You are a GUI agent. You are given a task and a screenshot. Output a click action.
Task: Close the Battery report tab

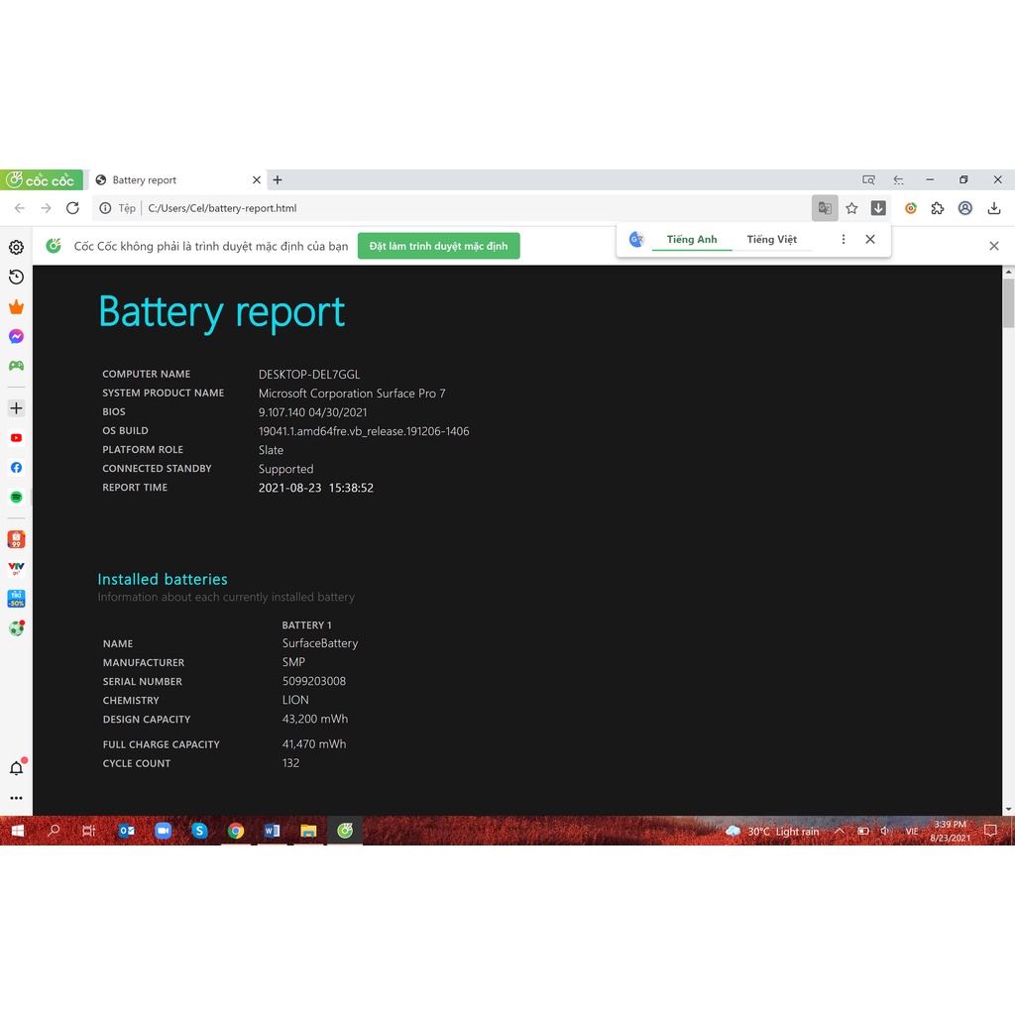[257, 180]
